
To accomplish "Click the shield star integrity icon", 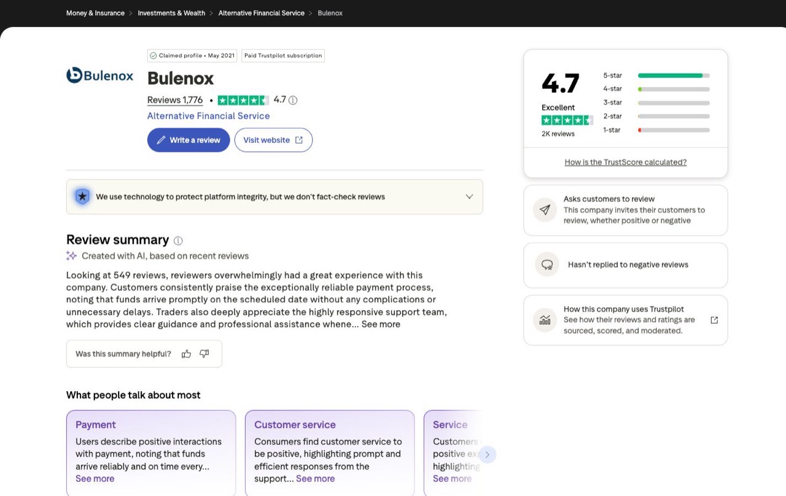I will point(82,196).
